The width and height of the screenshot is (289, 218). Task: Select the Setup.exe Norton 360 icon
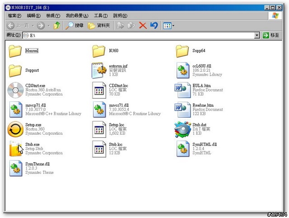[x=15, y=129]
